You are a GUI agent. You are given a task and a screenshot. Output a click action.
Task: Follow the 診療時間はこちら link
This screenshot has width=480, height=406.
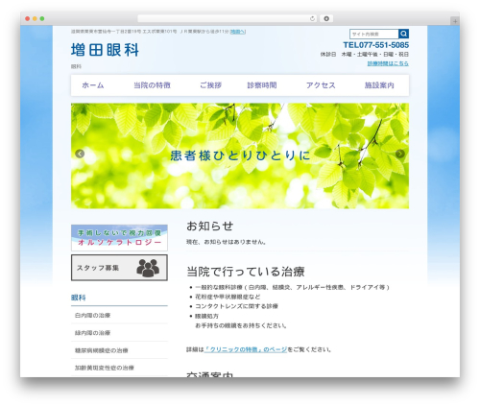[x=388, y=63]
